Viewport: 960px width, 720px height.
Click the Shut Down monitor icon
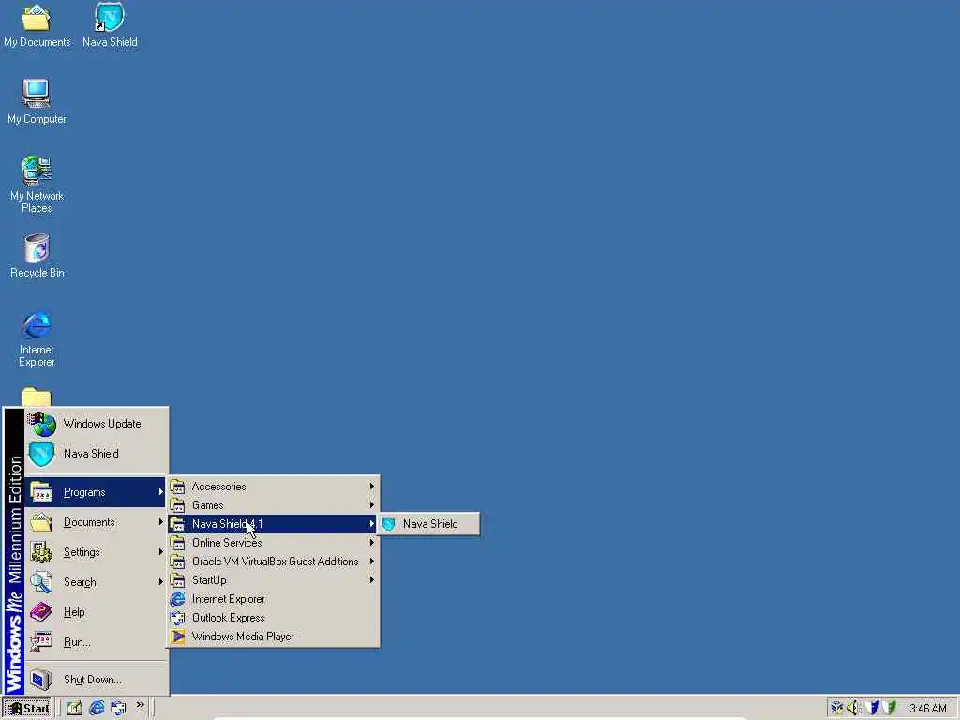41,680
